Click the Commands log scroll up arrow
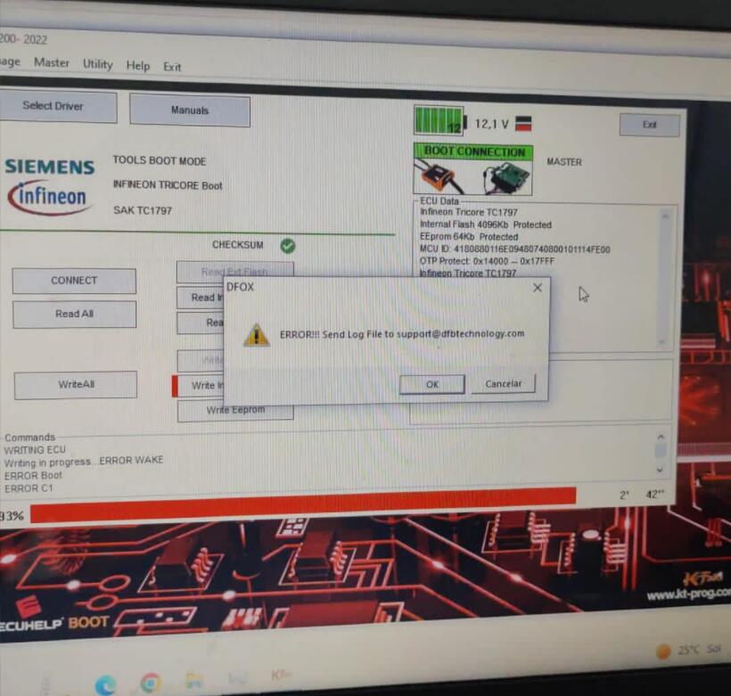The height and width of the screenshot is (696, 731). pyautogui.click(x=661, y=438)
